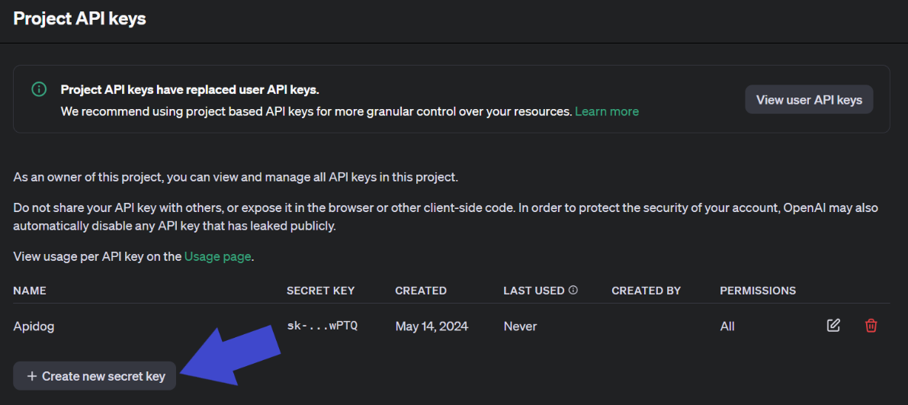
Task: Follow the Learn more link
Action: [607, 111]
